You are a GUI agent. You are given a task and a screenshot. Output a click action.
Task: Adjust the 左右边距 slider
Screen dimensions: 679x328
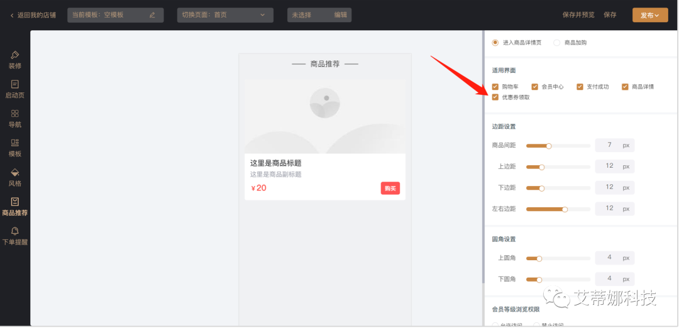[558, 209]
